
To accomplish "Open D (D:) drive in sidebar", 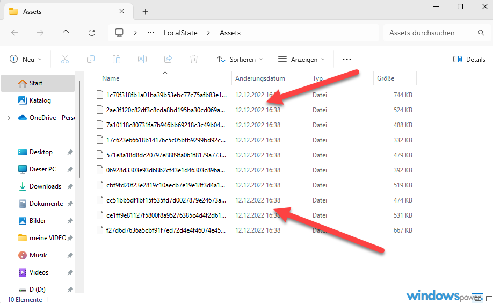I will (x=32, y=290).
